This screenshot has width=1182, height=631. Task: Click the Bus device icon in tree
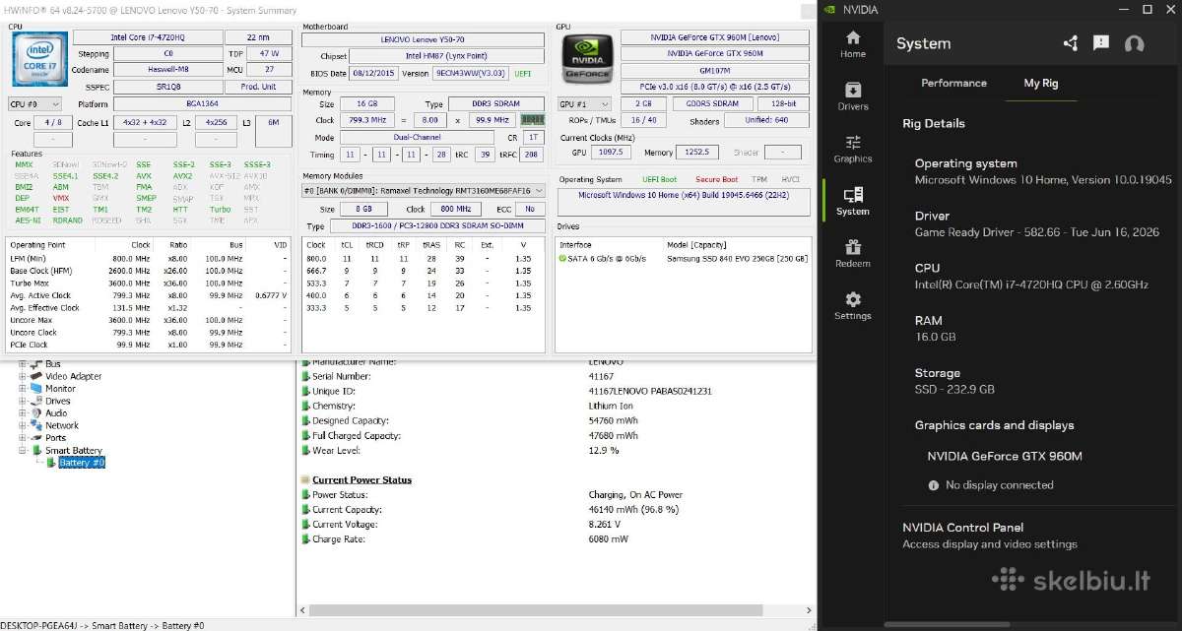36,364
